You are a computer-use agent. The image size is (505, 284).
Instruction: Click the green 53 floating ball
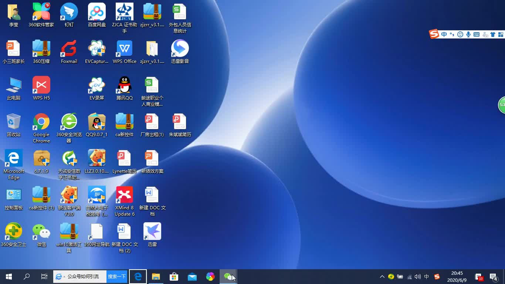point(502,105)
